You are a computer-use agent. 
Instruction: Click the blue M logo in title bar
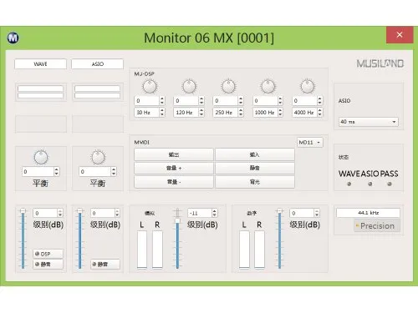13,38
